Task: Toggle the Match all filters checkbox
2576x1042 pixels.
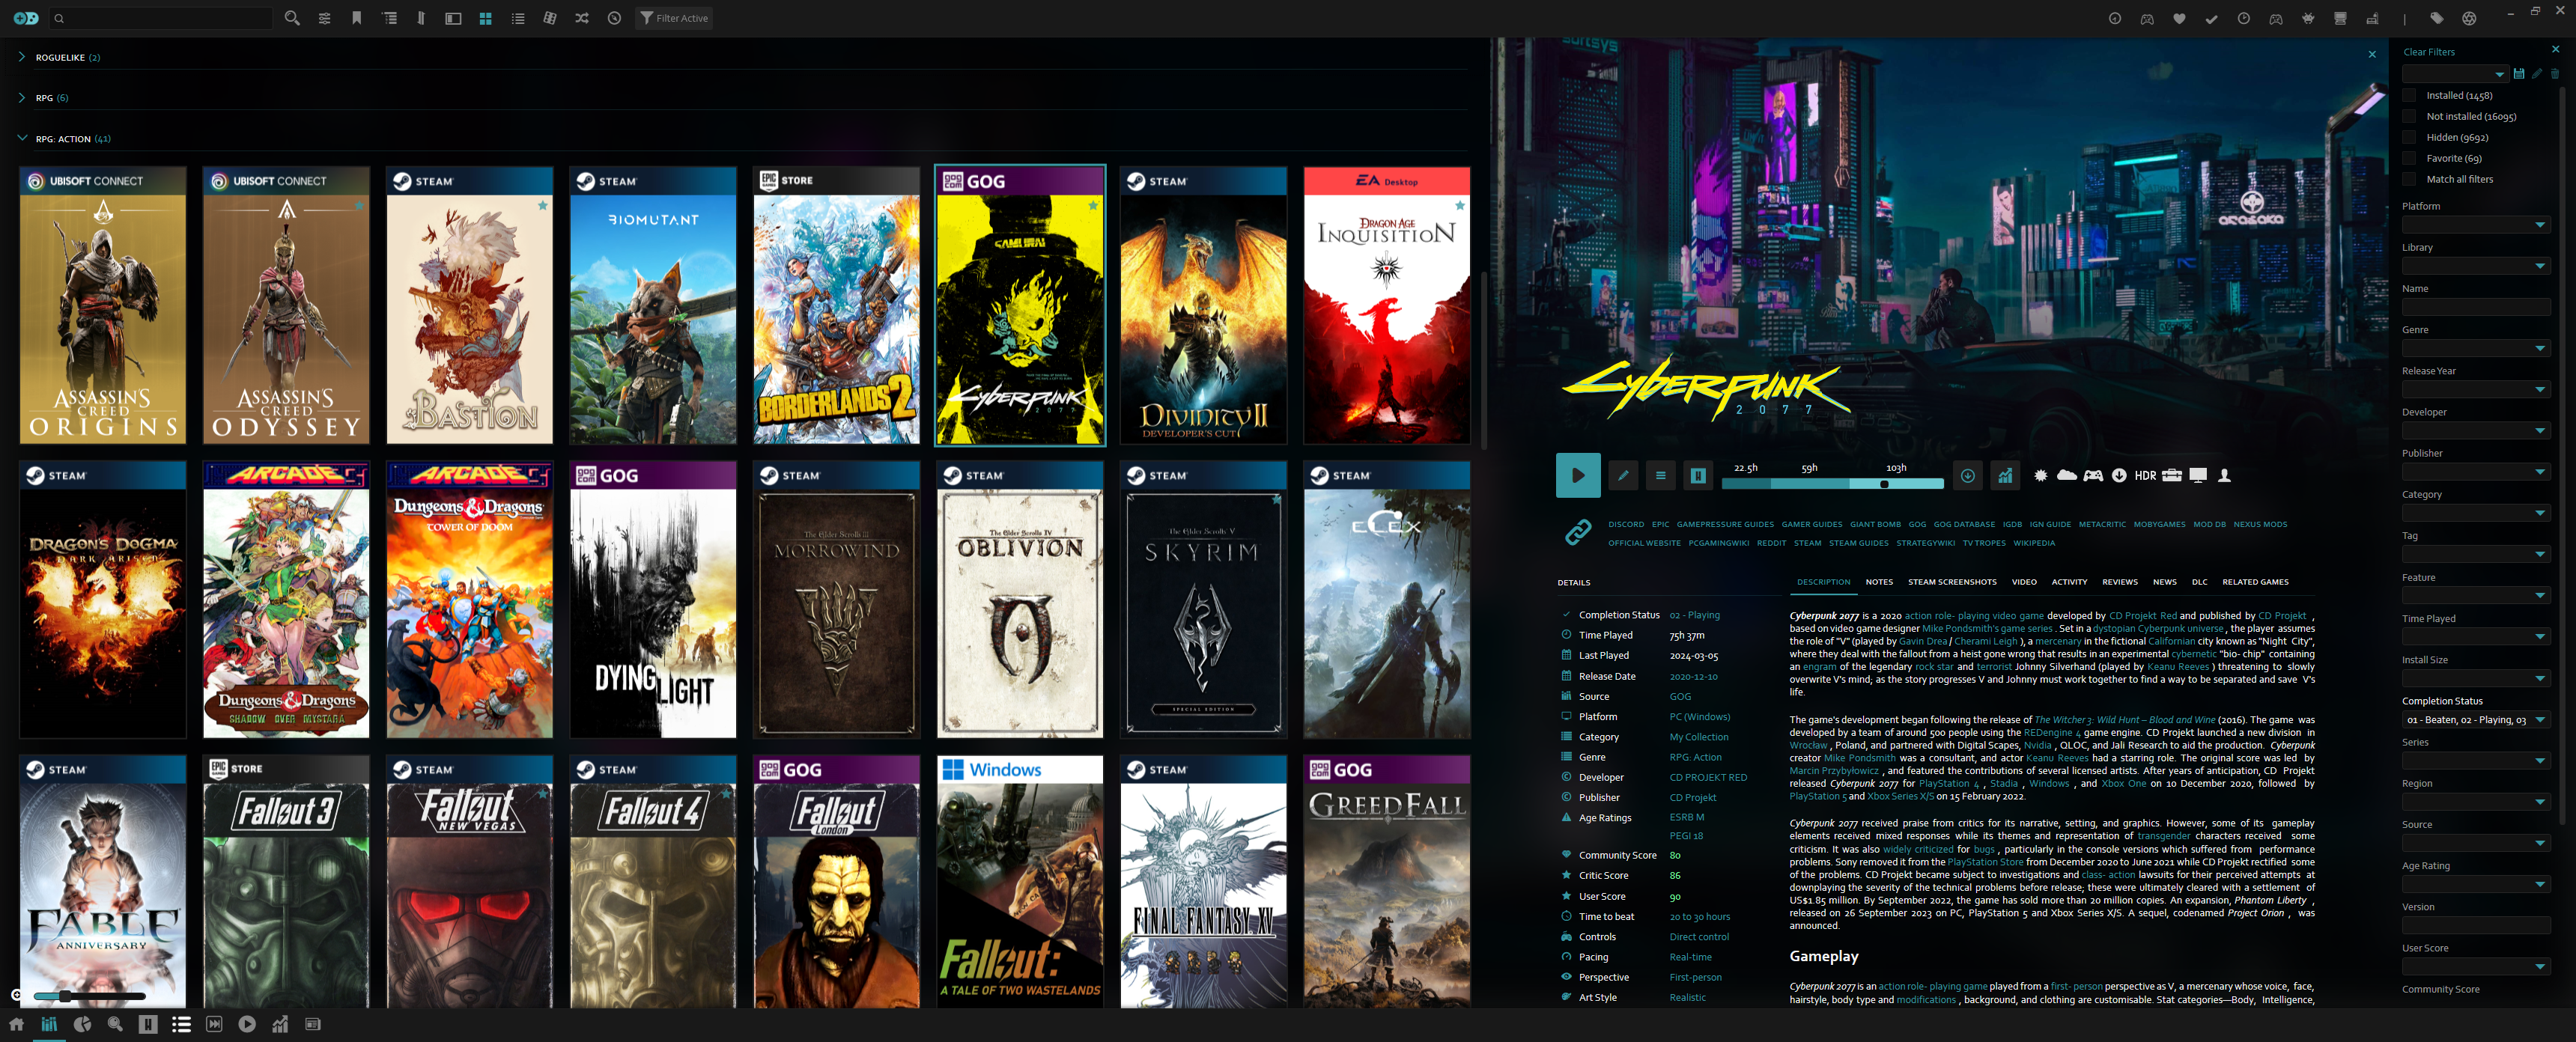Action: point(2409,179)
